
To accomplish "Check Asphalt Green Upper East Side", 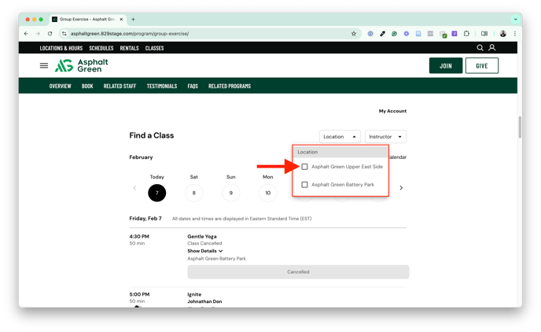I will click(304, 167).
